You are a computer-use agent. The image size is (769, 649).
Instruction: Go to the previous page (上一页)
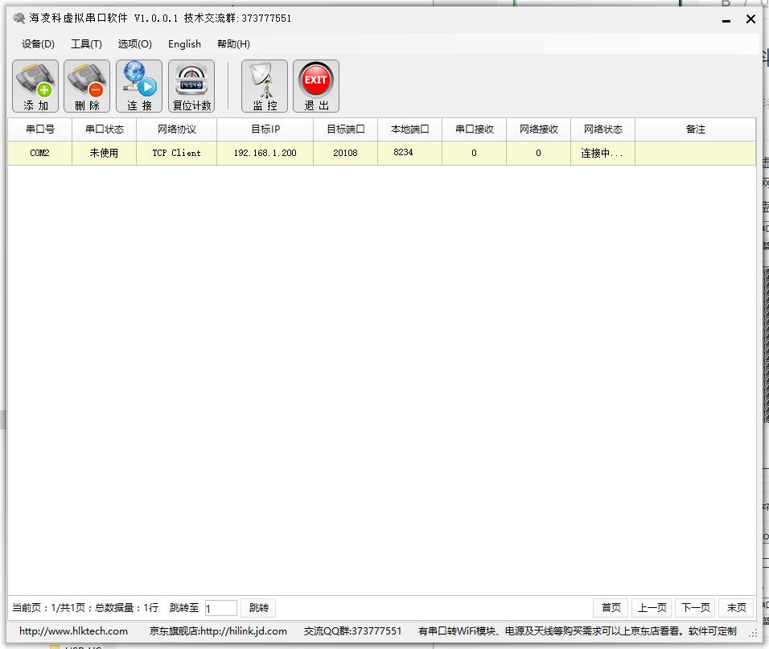coord(652,608)
